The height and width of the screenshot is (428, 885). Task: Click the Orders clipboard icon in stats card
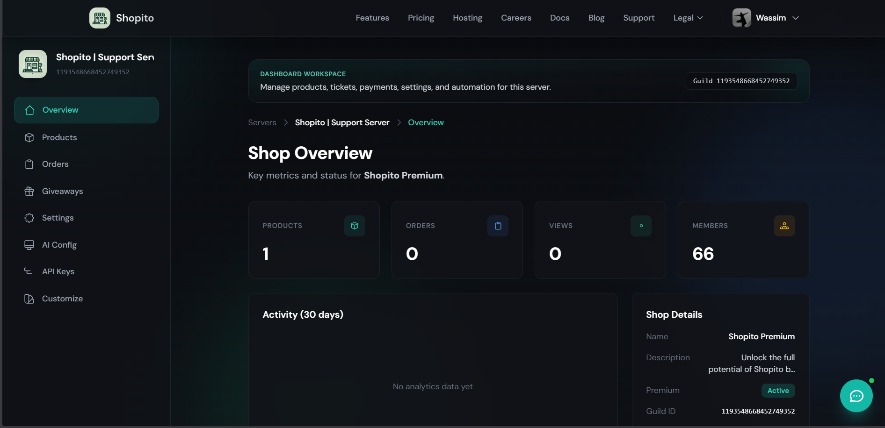tap(498, 226)
